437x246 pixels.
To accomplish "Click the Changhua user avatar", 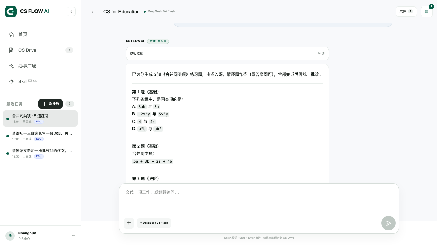I will click(10, 236).
